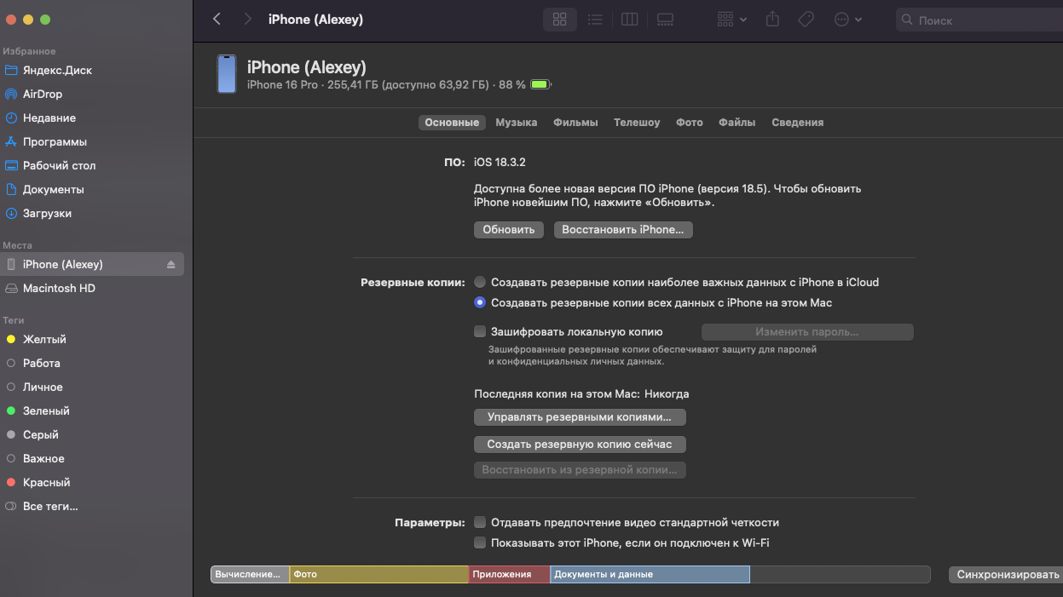Switch to column view
The width and height of the screenshot is (1063, 597).
[630, 20]
